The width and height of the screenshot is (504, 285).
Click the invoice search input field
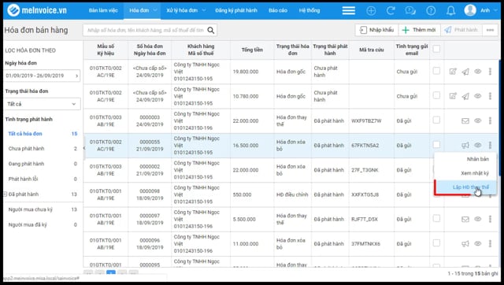coord(145,30)
